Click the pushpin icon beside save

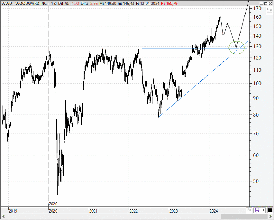[263, 210]
